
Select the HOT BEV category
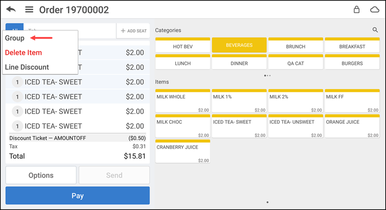click(x=183, y=45)
